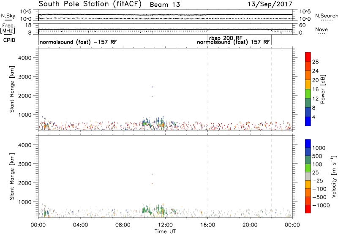Click the 'N.Sky' axis label

(8, 16)
